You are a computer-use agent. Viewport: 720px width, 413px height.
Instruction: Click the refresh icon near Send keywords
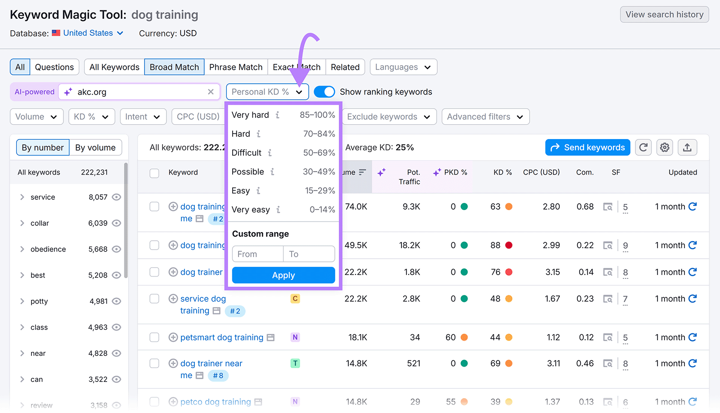[x=643, y=147]
